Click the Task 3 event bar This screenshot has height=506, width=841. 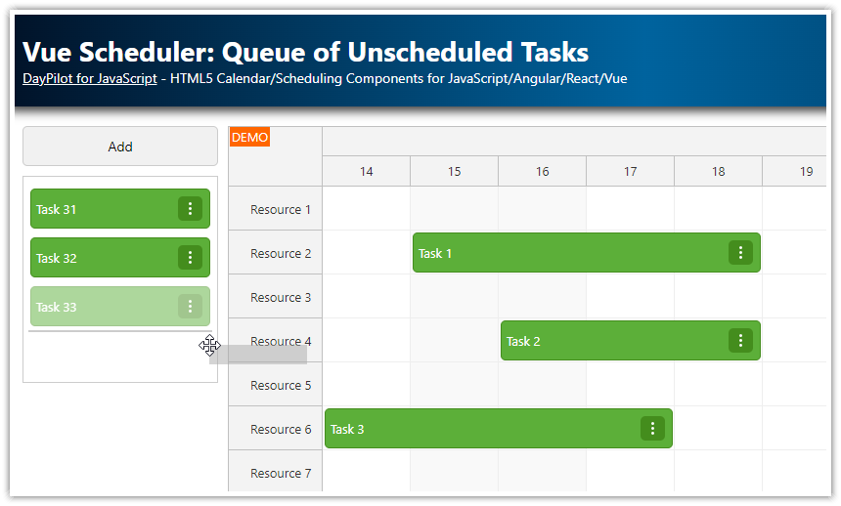coord(479,429)
